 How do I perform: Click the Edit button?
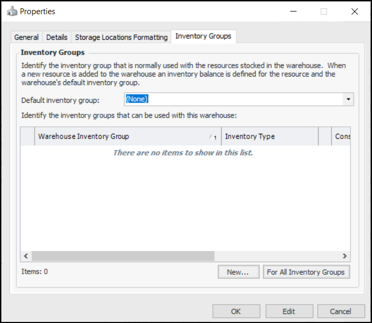point(289,311)
